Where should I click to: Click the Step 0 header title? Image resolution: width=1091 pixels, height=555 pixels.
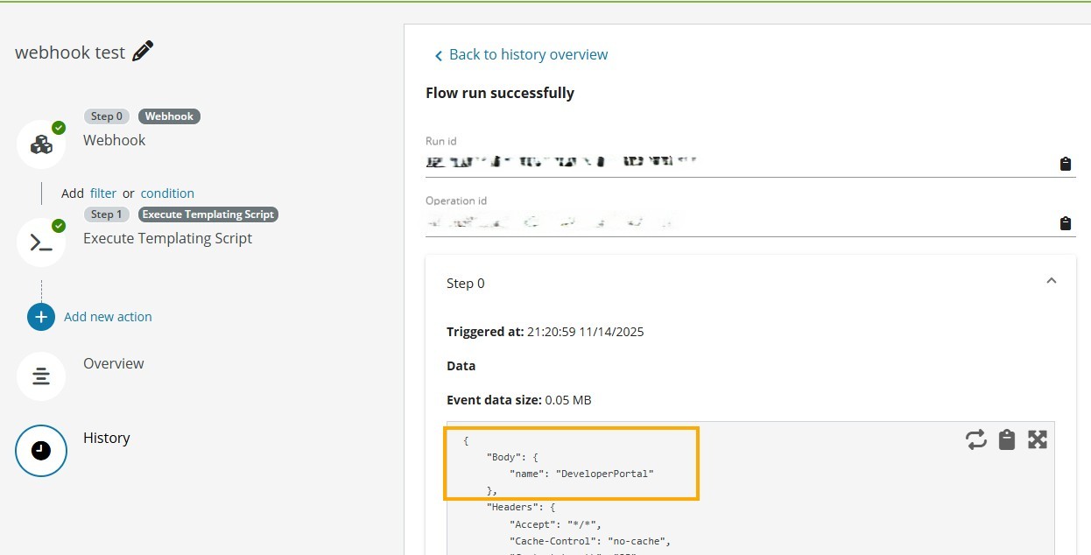(x=466, y=284)
